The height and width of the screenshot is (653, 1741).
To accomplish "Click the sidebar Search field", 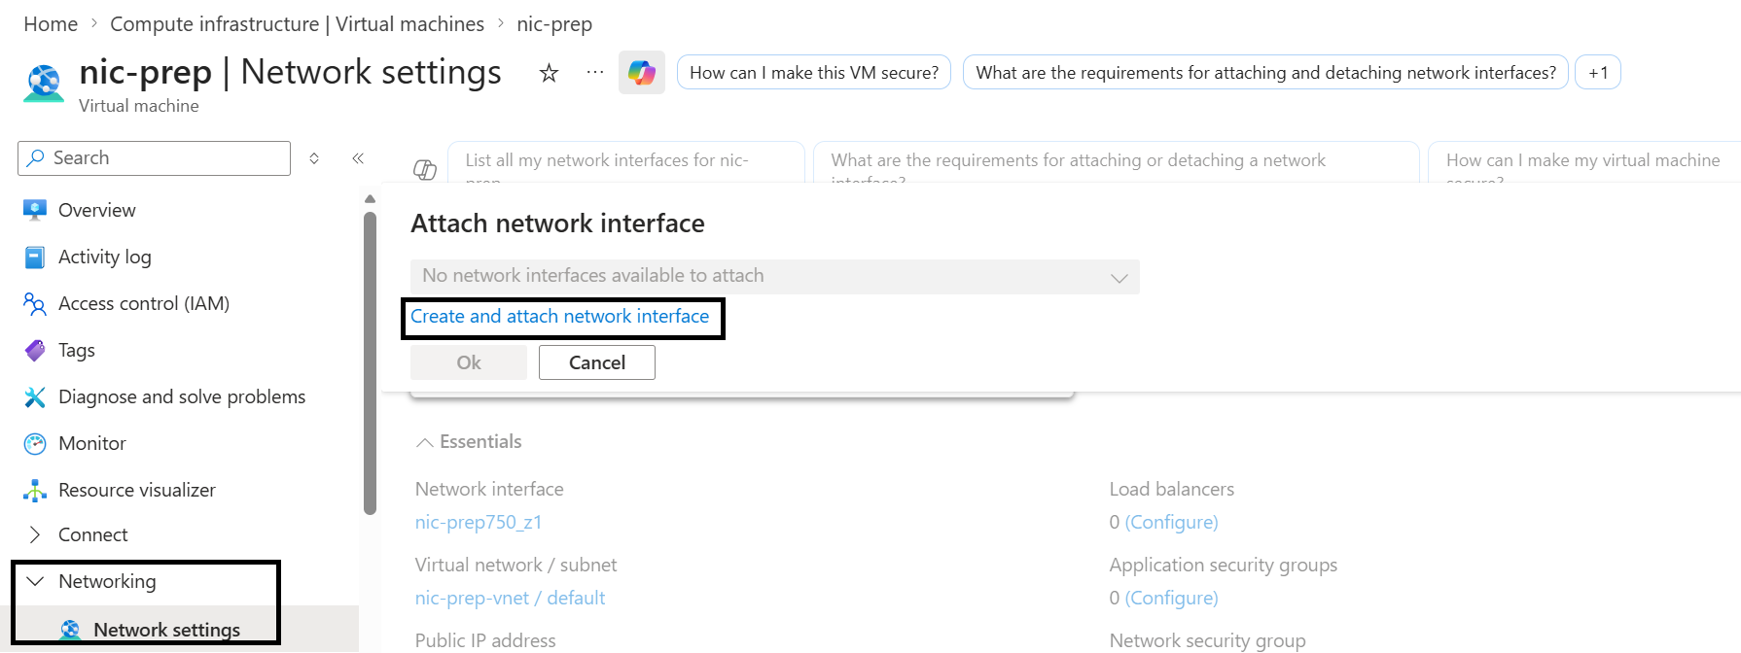I will 154,158.
